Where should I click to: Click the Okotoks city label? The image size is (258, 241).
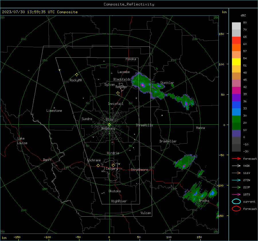(x=115, y=191)
